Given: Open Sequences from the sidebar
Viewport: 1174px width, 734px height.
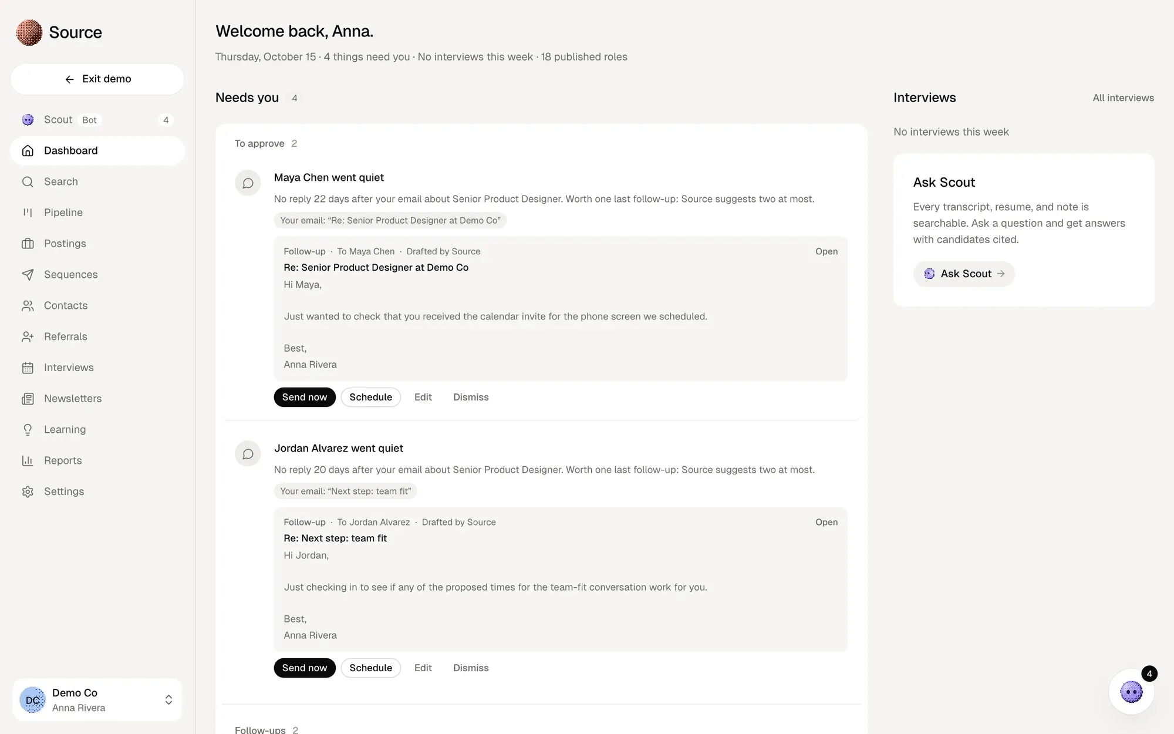Looking at the screenshot, I should (x=97, y=275).
